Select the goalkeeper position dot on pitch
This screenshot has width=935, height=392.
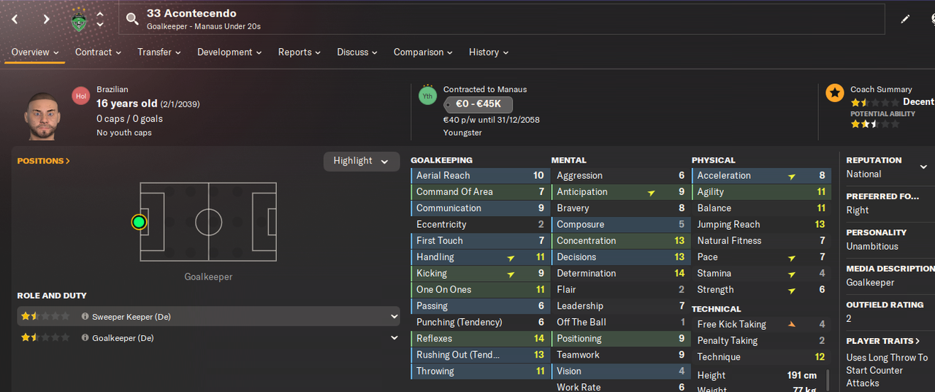click(x=139, y=222)
